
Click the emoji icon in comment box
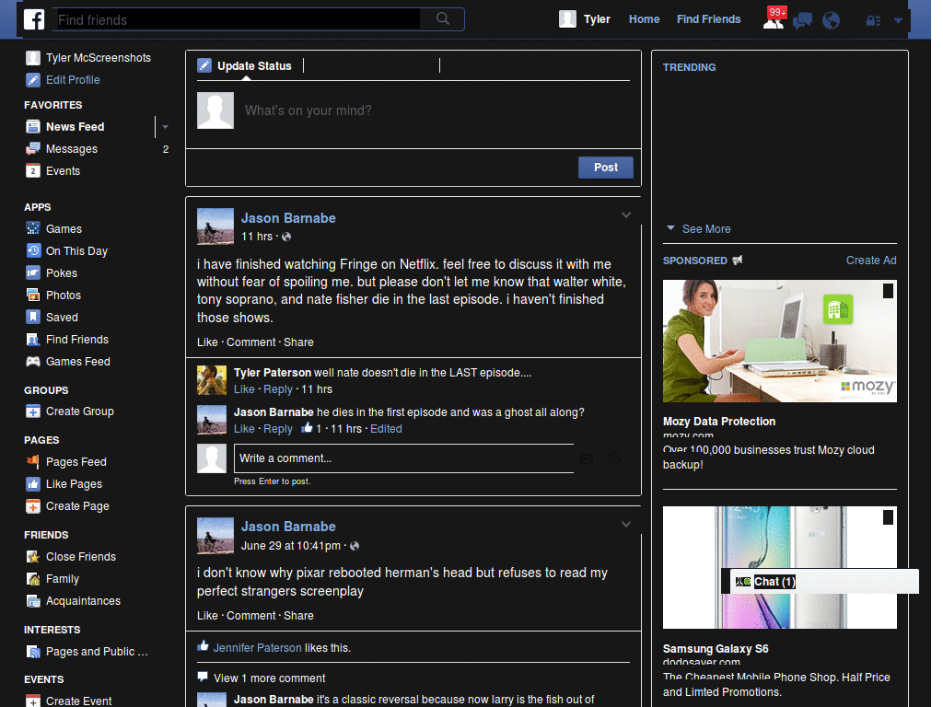614,458
